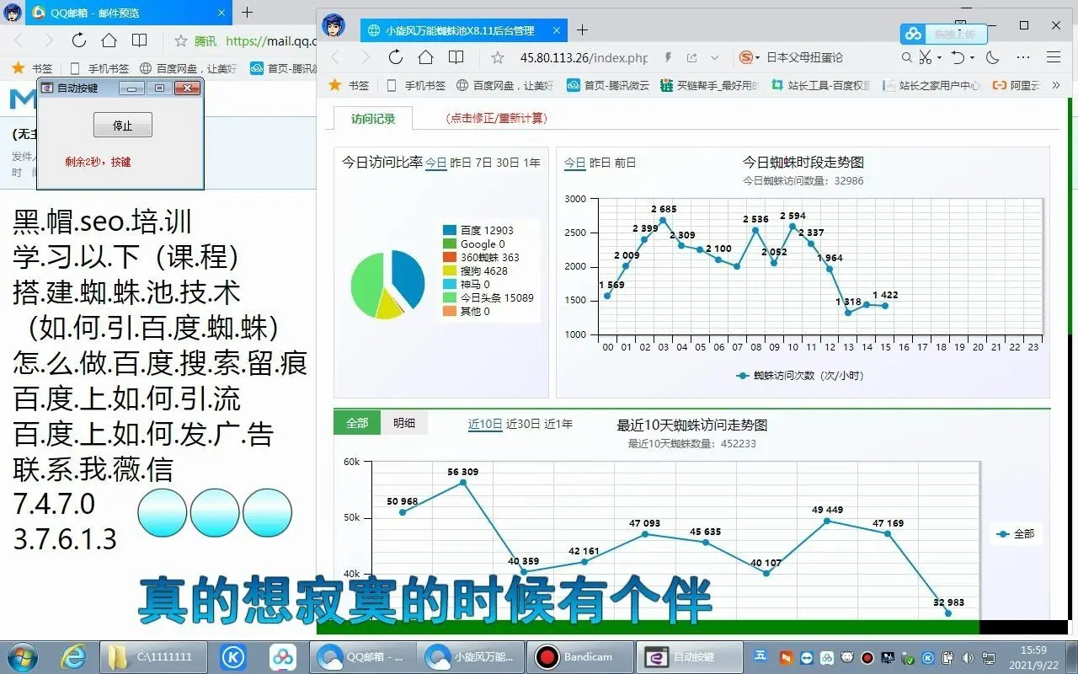Open volume speaker tray icon
The image size is (1078, 674).
(x=967, y=657)
